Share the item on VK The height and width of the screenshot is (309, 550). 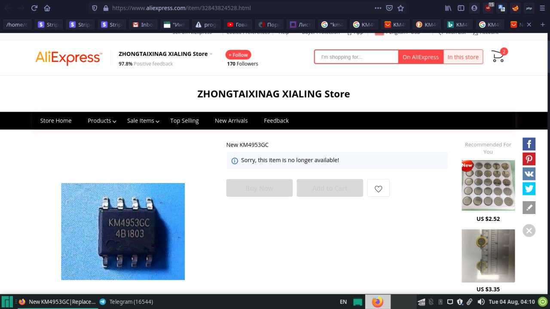(x=529, y=174)
